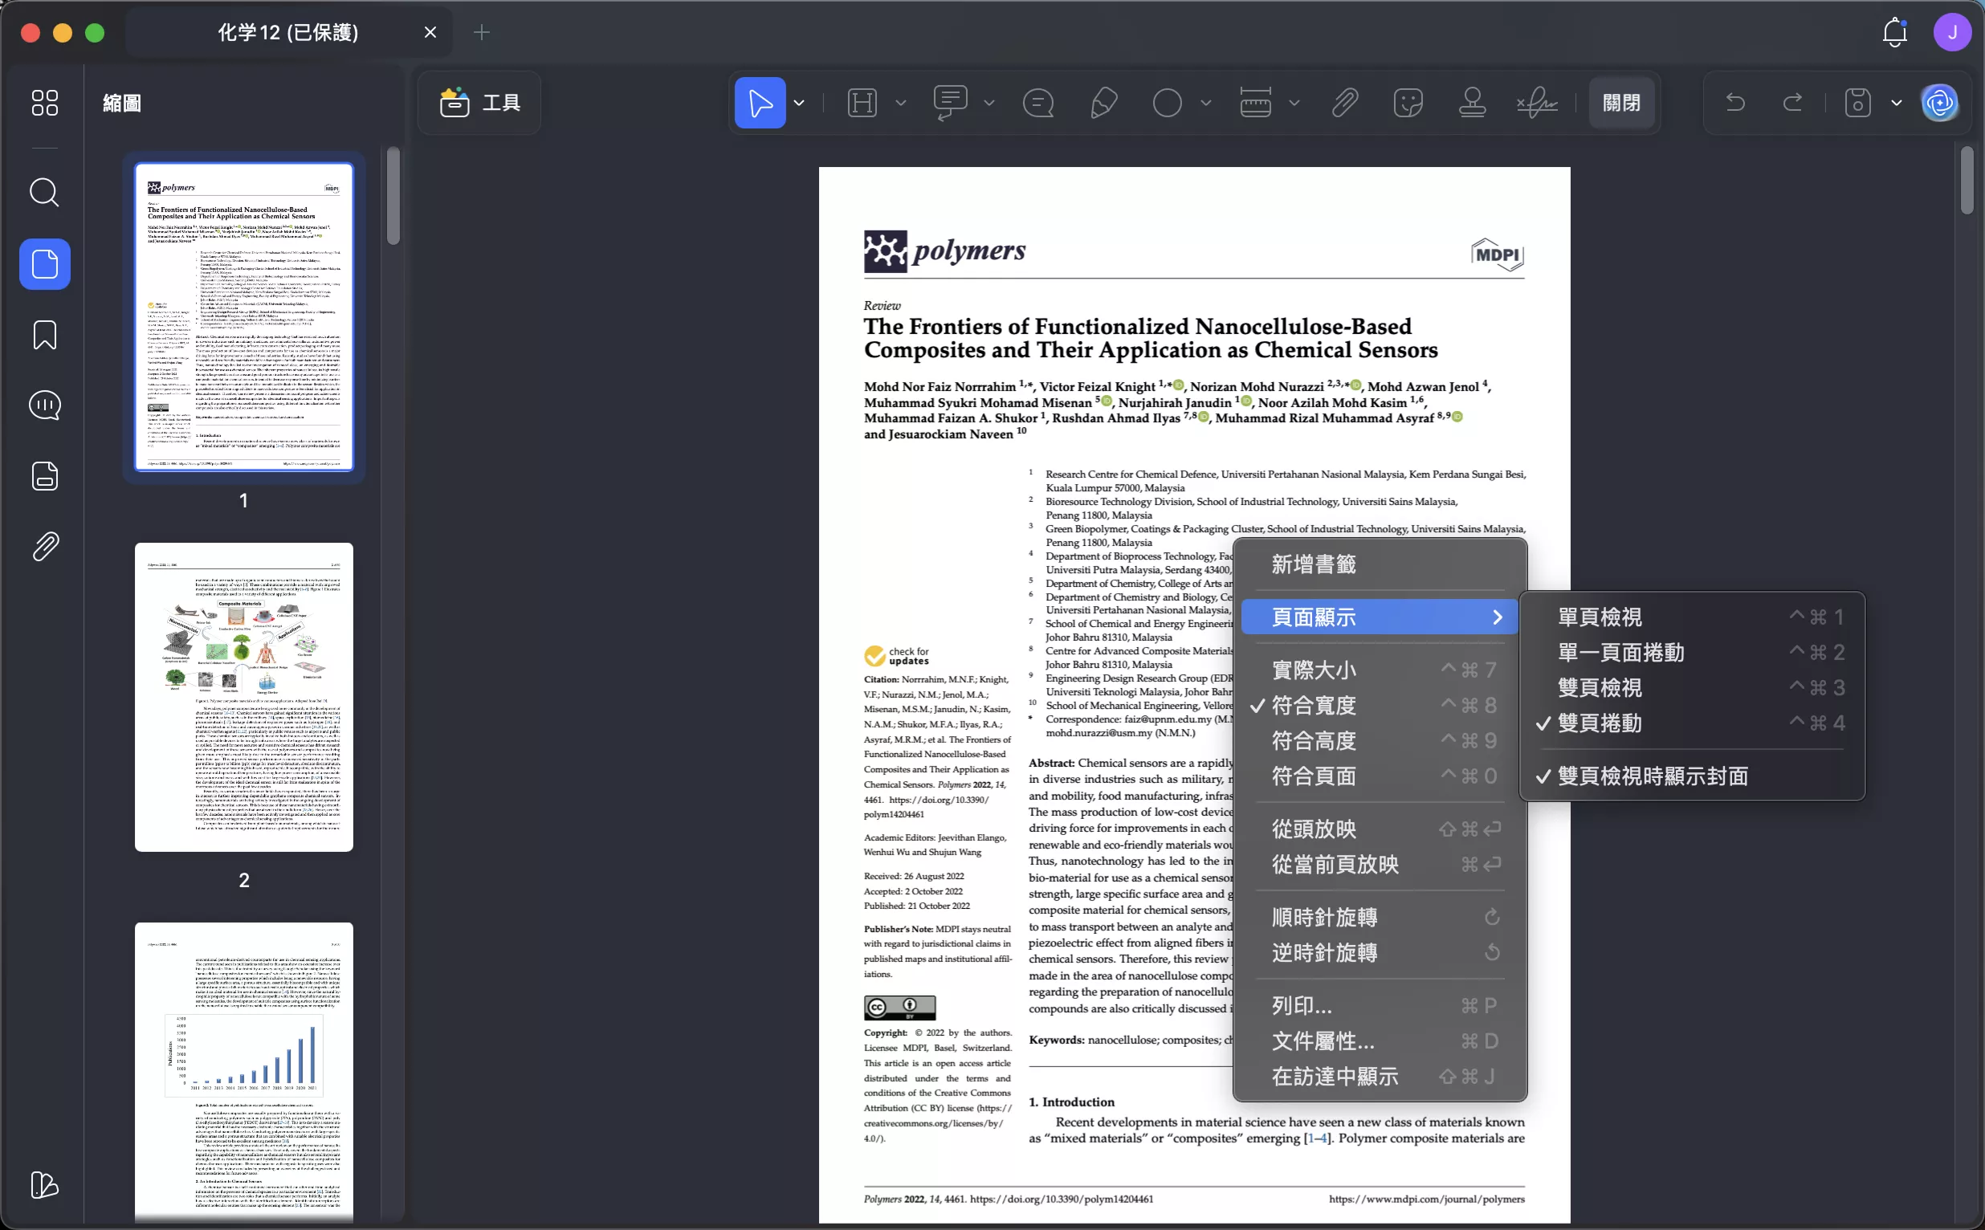
Task: Select the pencil drawing tool
Action: click(x=1103, y=103)
